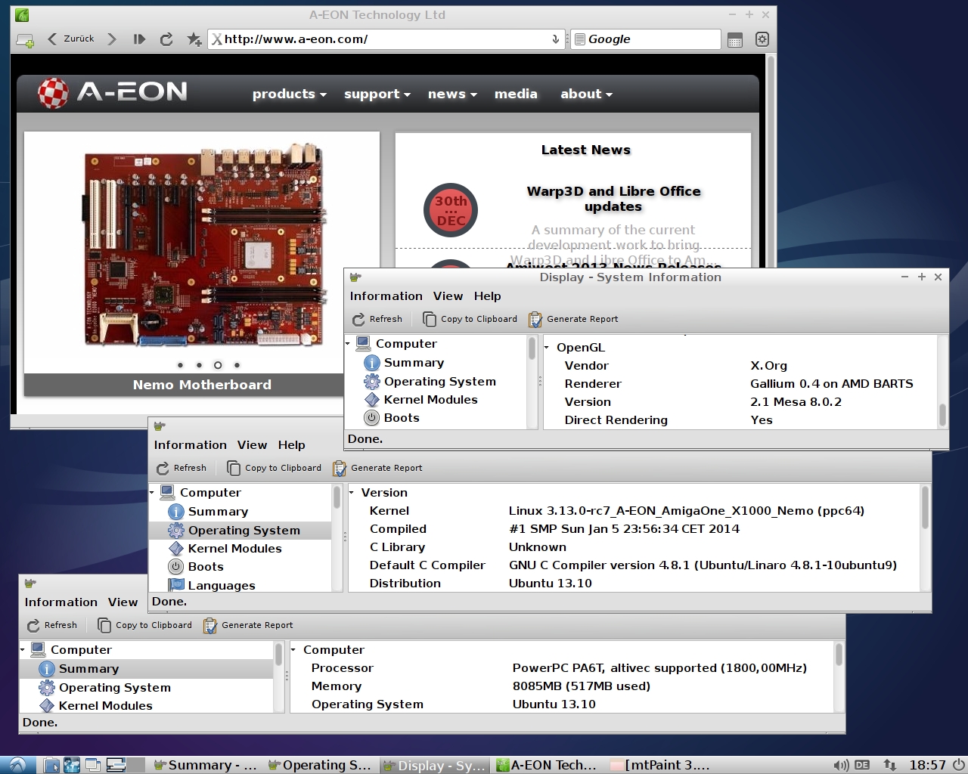Viewport: 968px width, 774px height.
Task: Click the browser reload icon
Action: pyautogui.click(x=166, y=39)
